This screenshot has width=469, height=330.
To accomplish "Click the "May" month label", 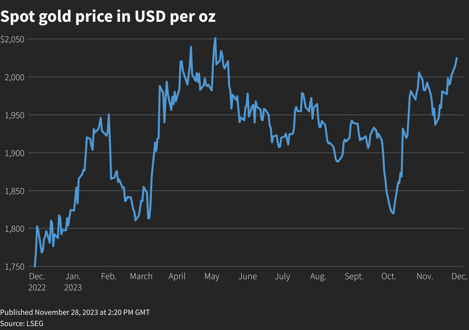I will (x=212, y=277).
